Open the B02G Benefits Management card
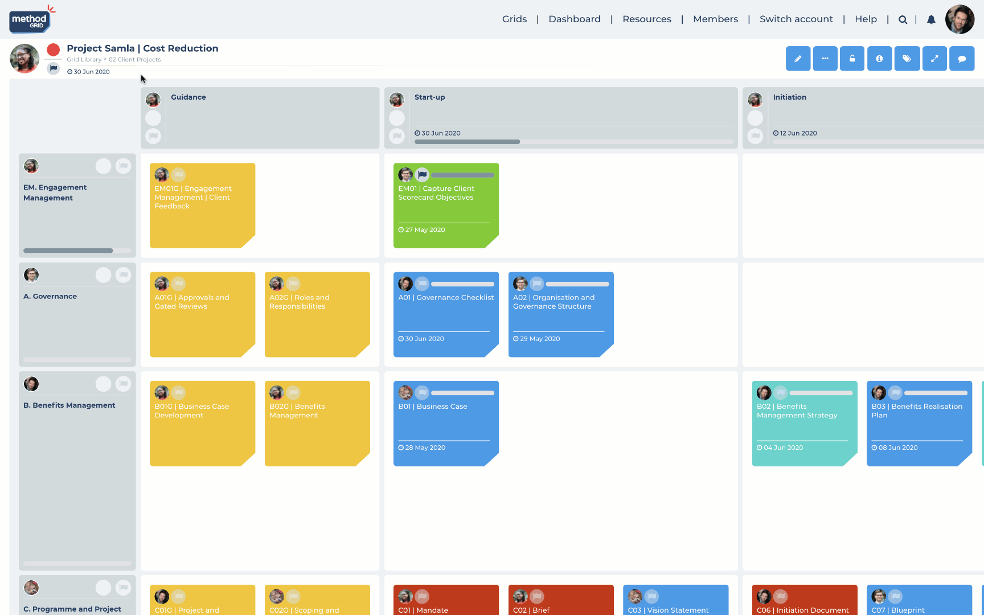 coord(317,424)
